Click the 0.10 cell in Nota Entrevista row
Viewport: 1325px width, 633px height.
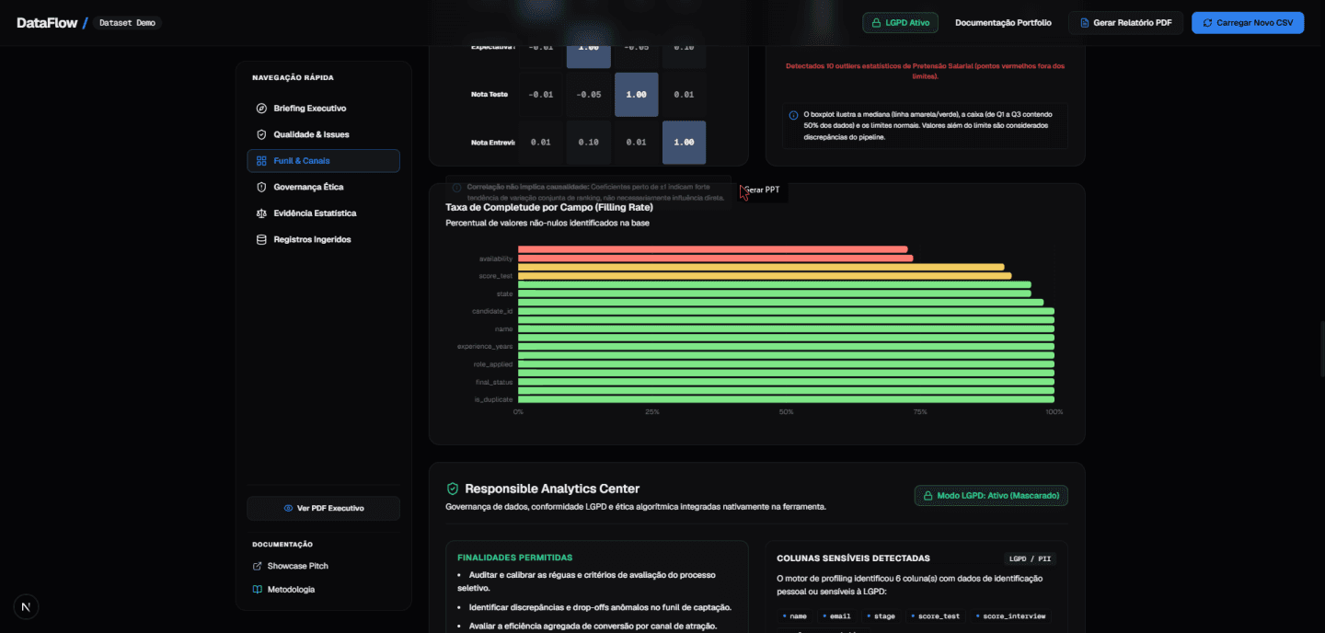click(x=588, y=143)
